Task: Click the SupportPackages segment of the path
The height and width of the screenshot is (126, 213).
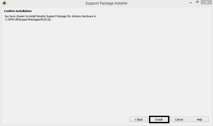Action: 30,19
